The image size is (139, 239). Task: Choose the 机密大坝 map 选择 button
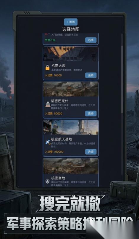click(x=91, y=75)
